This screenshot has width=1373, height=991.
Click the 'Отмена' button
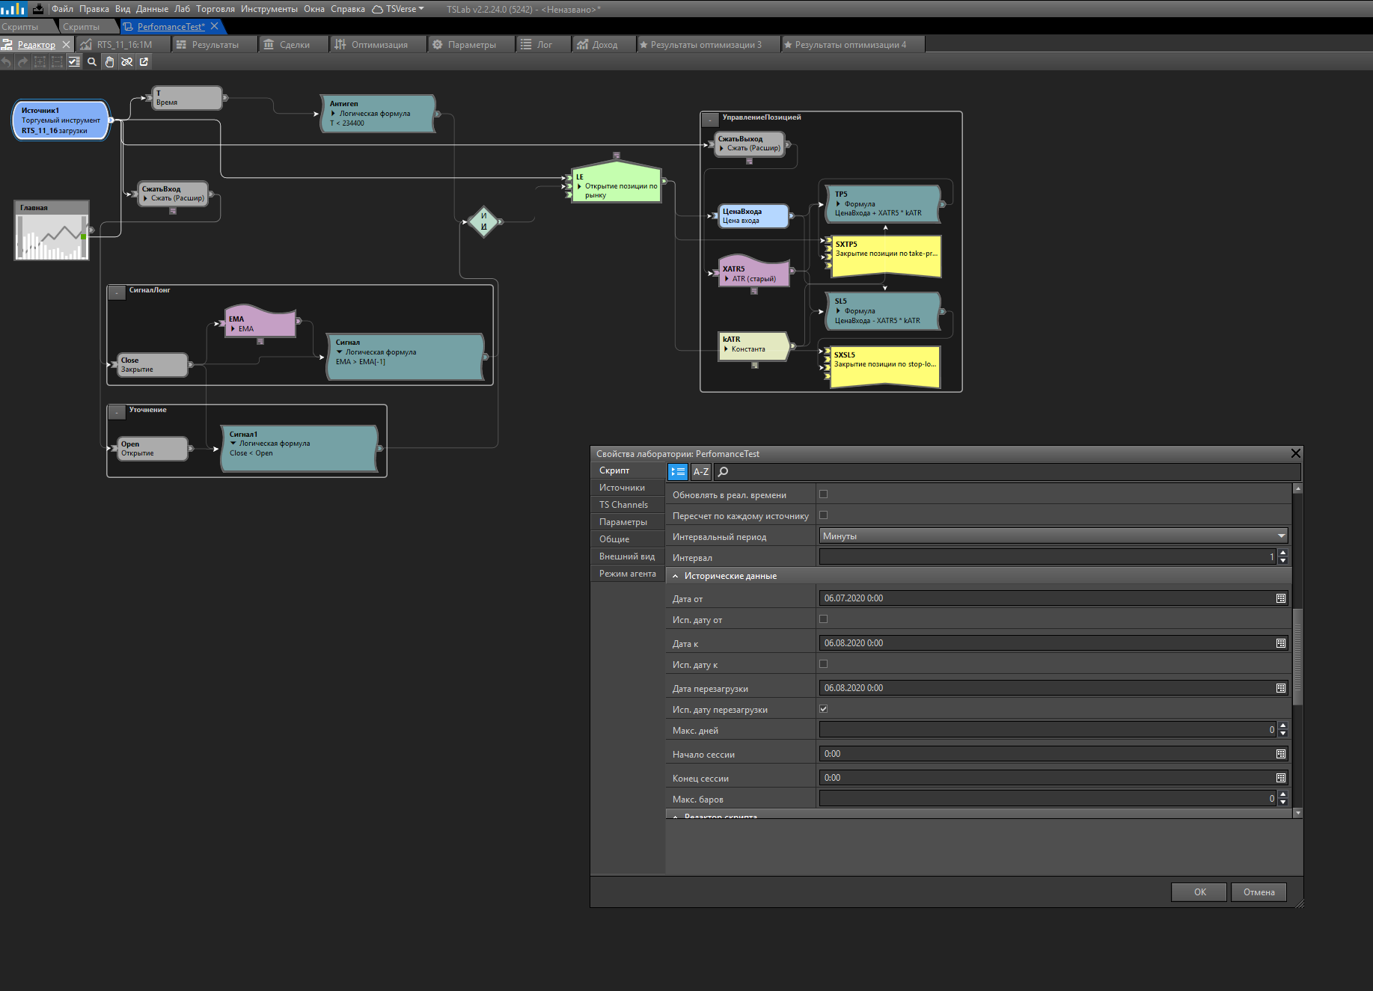pos(1259,892)
